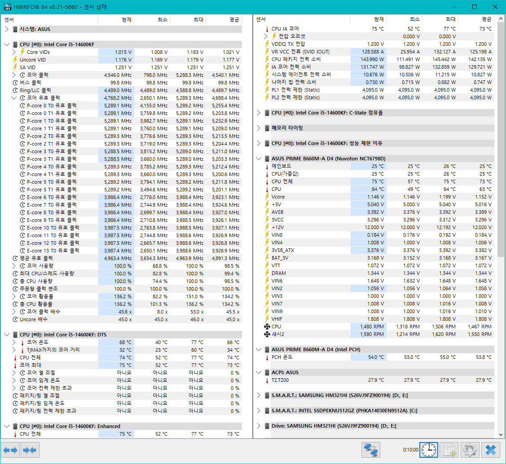Collapse ACPI: ASUS section
The height and width of the screenshot is (464, 506).
pos(259,372)
